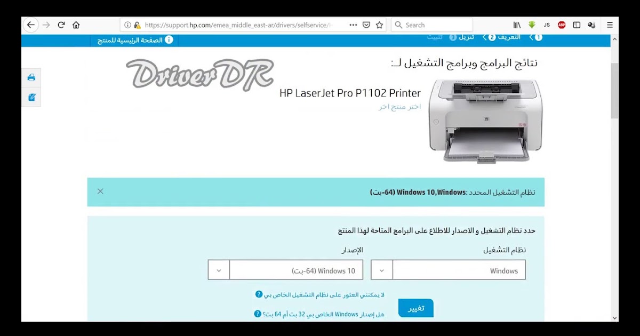The width and height of the screenshot is (640, 336).
Task: Save page to Pocket icon
Action: pyautogui.click(x=366, y=25)
